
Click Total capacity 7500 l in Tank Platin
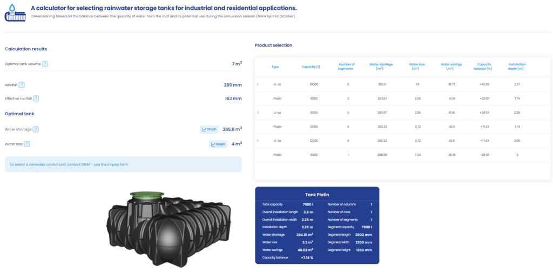pyautogui.click(x=288, y=204)
